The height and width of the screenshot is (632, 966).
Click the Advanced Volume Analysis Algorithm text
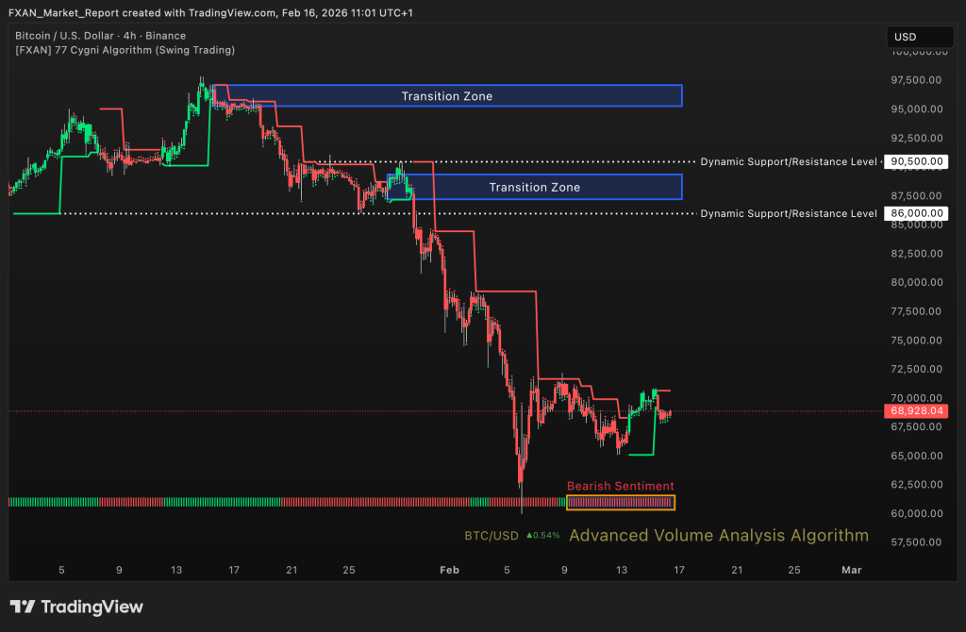pos(718,536)
